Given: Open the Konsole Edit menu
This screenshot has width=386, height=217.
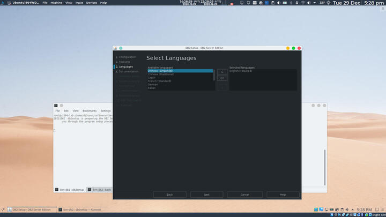Looking at the screenshot, I should point(66,111).
